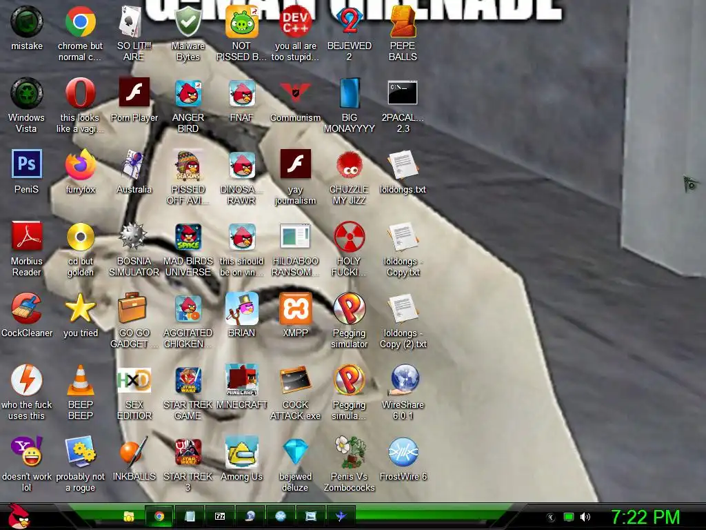Open the loldongs.txt text file
Viewport: 706px width, 530px height.
click(403, 165)
